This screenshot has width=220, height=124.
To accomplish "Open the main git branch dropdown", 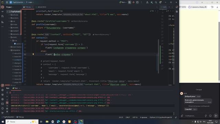I will [30, 2].
